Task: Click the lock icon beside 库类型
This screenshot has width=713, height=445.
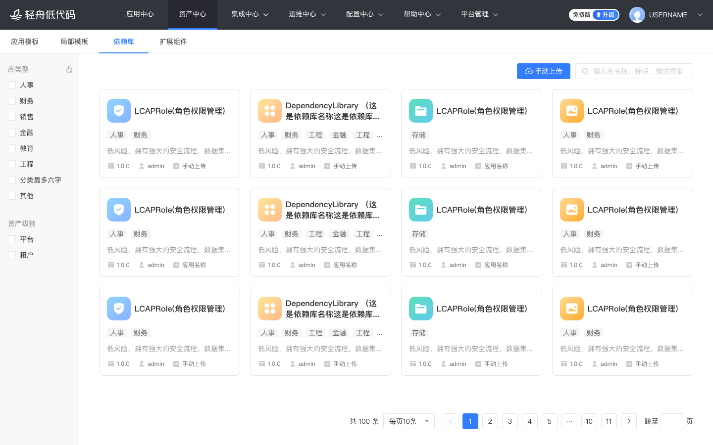Action: click(69, 69)
